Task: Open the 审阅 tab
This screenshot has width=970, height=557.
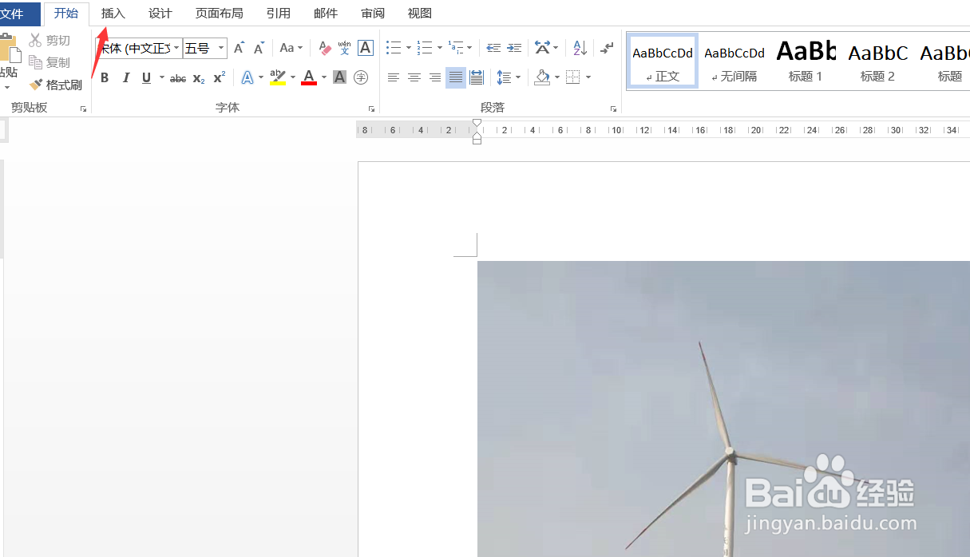Action: (373, 14)
